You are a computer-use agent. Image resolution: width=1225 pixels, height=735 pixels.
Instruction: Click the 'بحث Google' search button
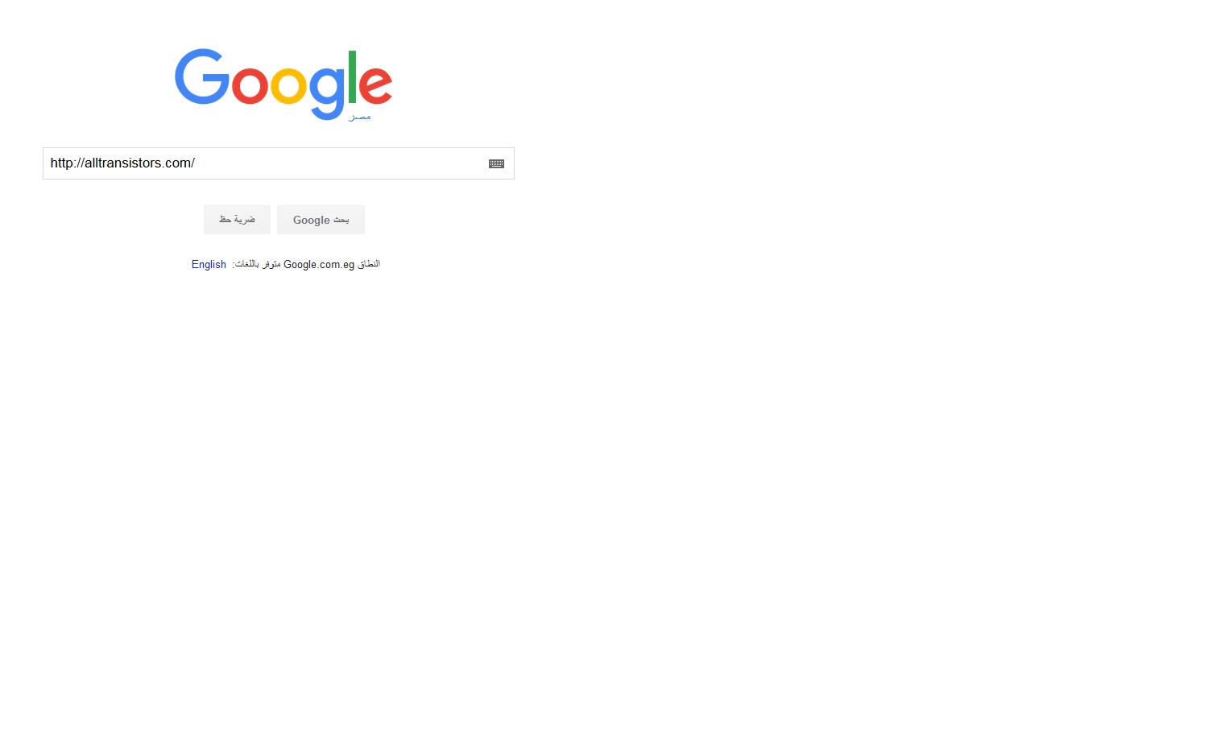(321, 220)
